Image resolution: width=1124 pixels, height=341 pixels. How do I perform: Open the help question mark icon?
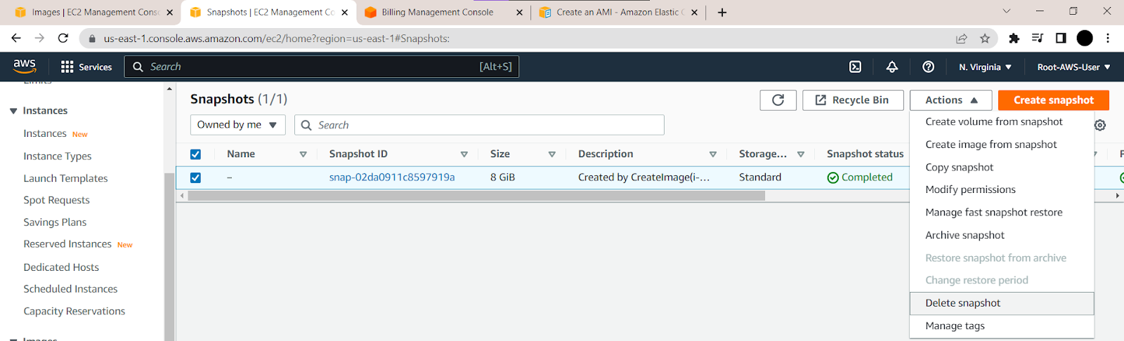928,67
